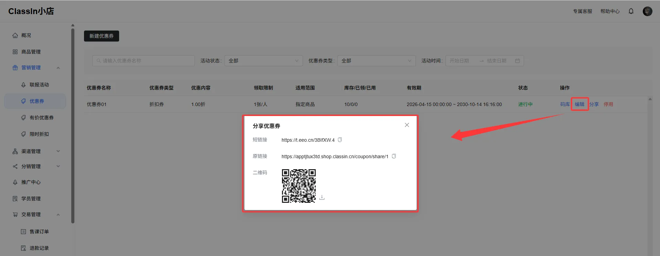
Task: Click the 学员管理 icon
Action: click(x=15, y=199)
